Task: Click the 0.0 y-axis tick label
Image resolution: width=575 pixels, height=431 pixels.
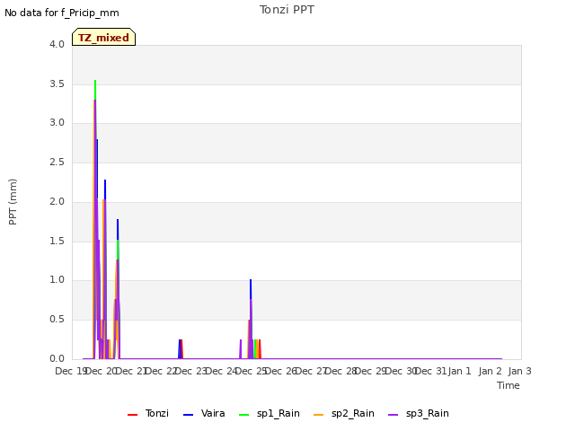Action: [x=57, y=359]
